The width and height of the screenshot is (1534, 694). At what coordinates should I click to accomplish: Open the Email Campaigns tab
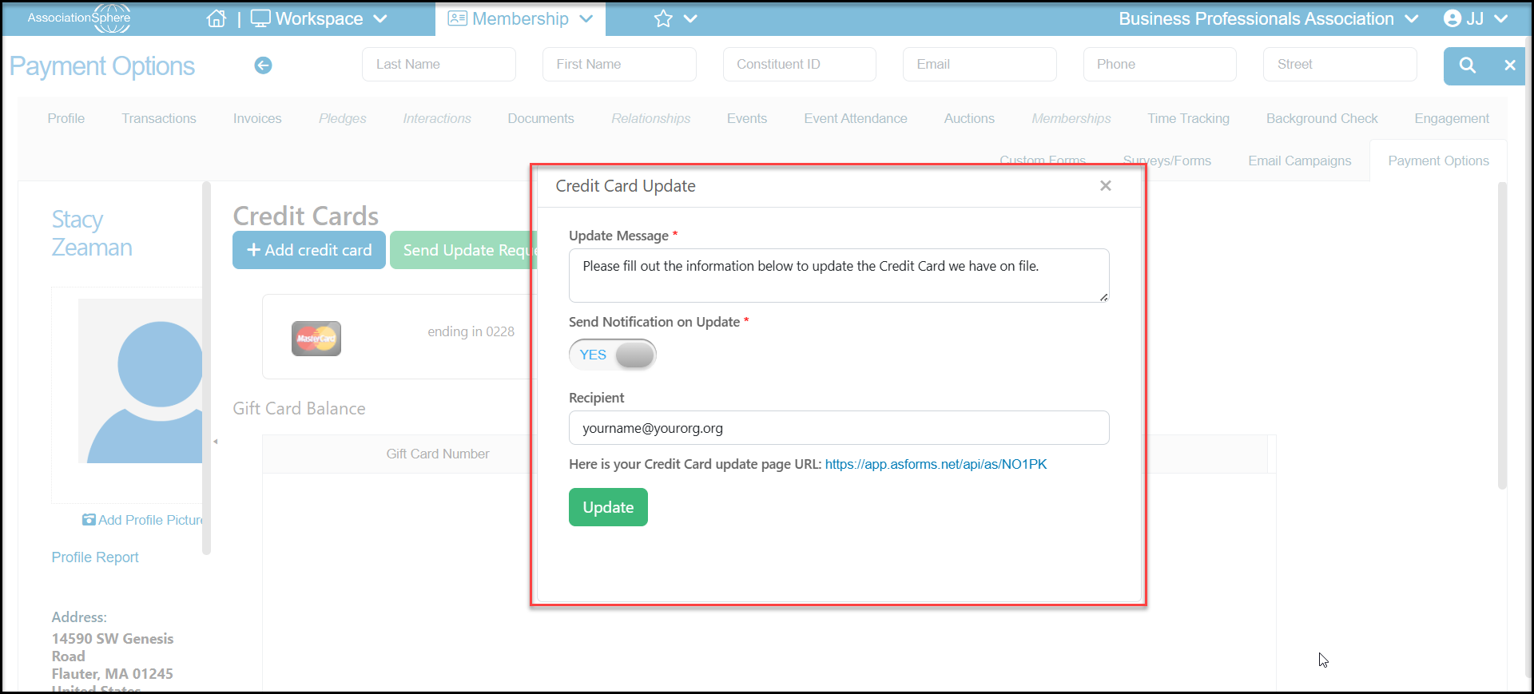click(x=1300, y=161)
